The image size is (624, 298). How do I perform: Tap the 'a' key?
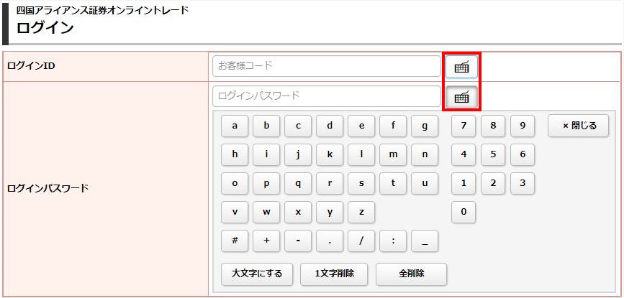tap(235, 126)
